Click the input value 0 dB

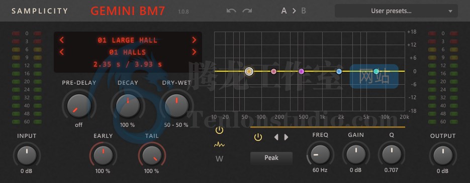click(27, 171)
